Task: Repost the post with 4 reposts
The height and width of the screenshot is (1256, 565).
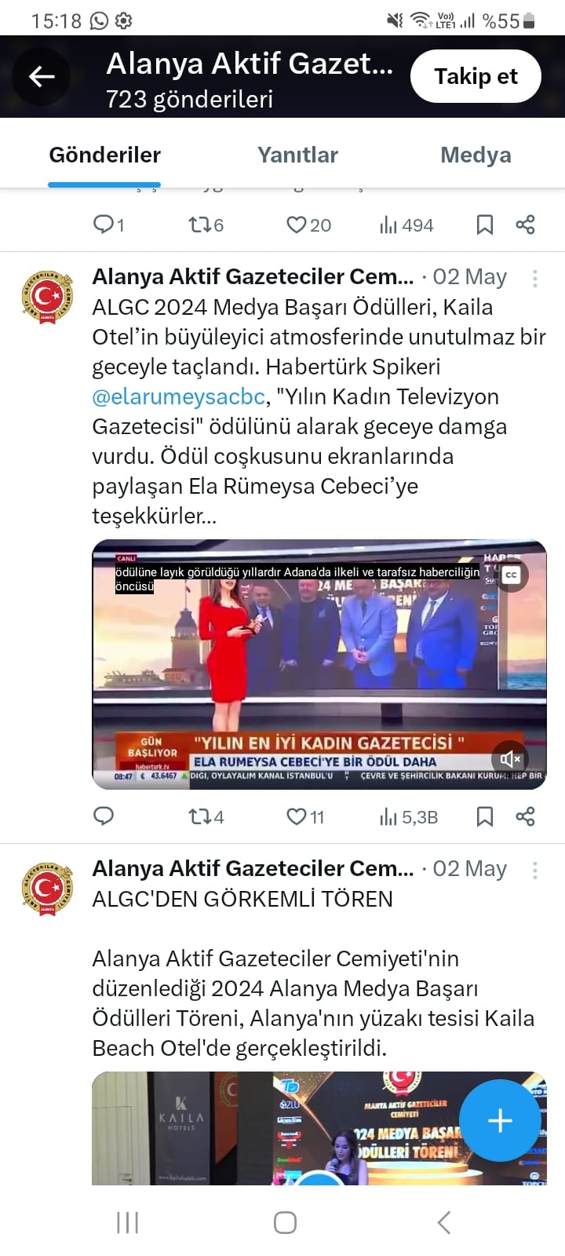Action: [x=206, y=816]
